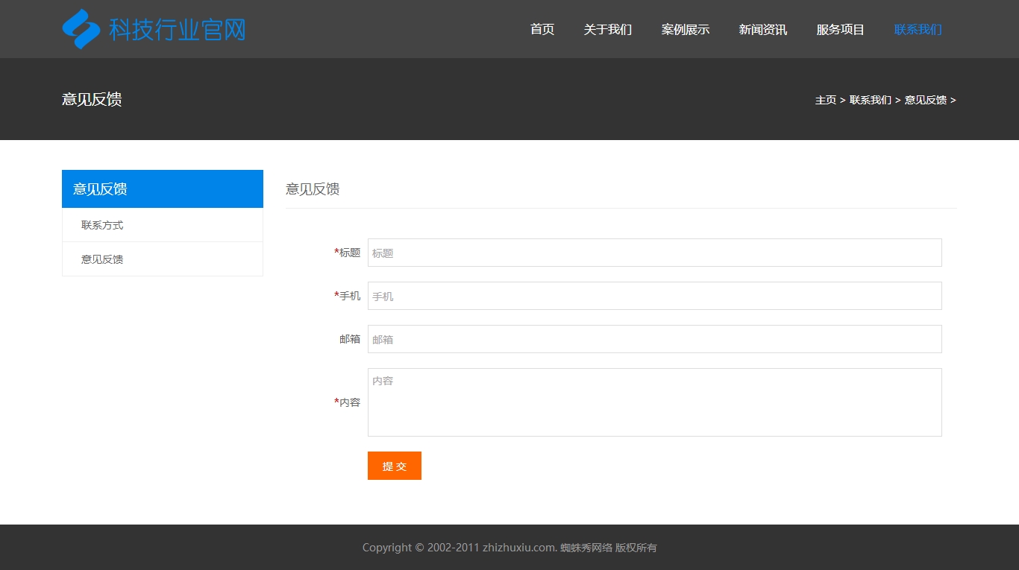Focus the 邮箱 email input field
The width and height of the screenshot is (1019, 570).
click(654, 339)
